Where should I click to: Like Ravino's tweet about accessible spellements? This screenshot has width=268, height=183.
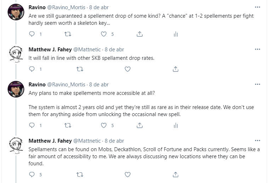pyautogui.click(x=104, y=126)
